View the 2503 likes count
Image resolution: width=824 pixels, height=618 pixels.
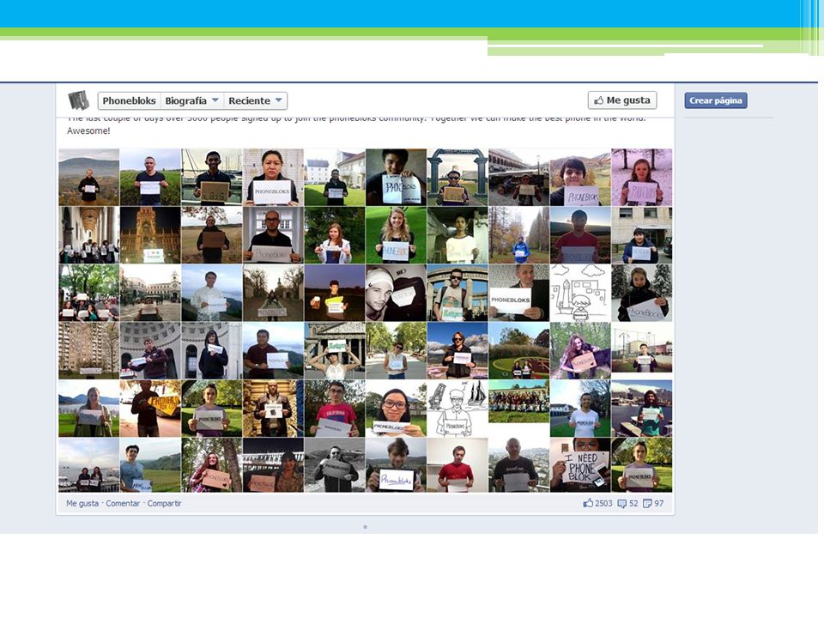[598, 504]
